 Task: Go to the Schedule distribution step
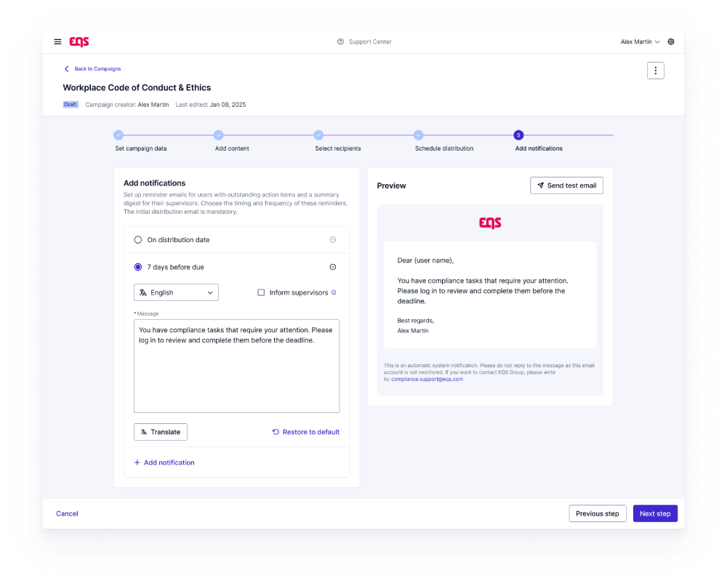pyautogui.click(x=419, y=135)
